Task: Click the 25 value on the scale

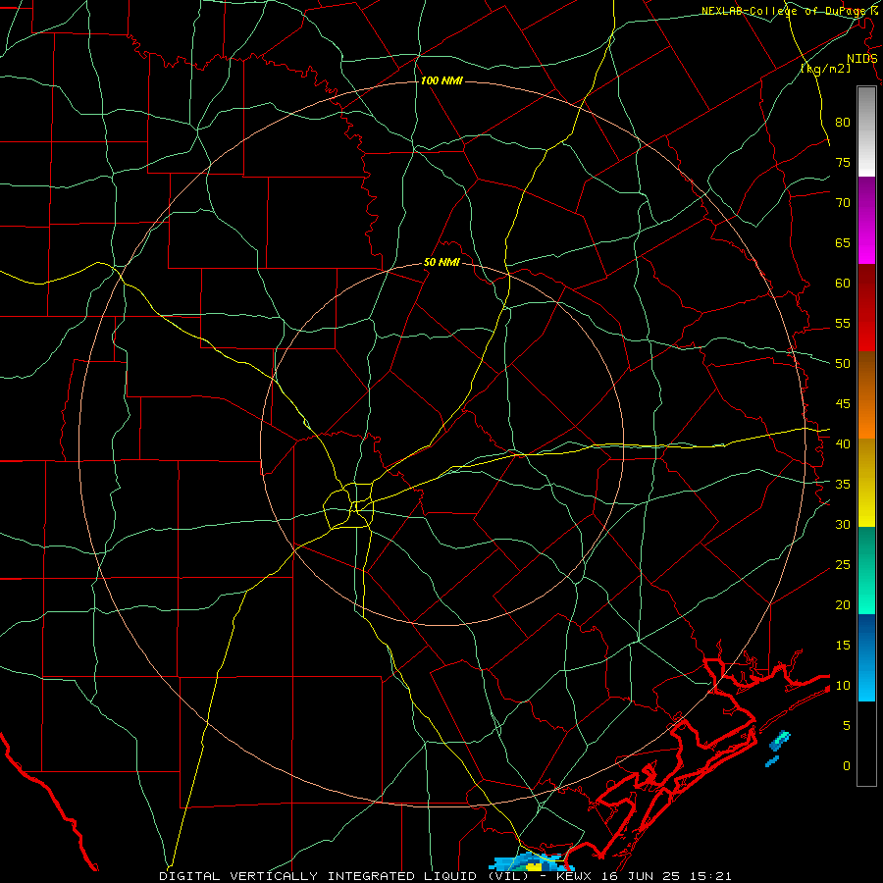Action: [843, 565]
